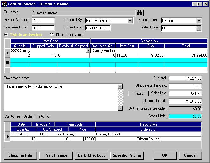Select "This is an invoice" radio button

(x=6, y=34)
